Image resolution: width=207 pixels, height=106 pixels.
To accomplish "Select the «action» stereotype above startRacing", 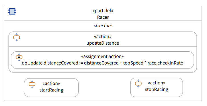I will pos(51,83).
